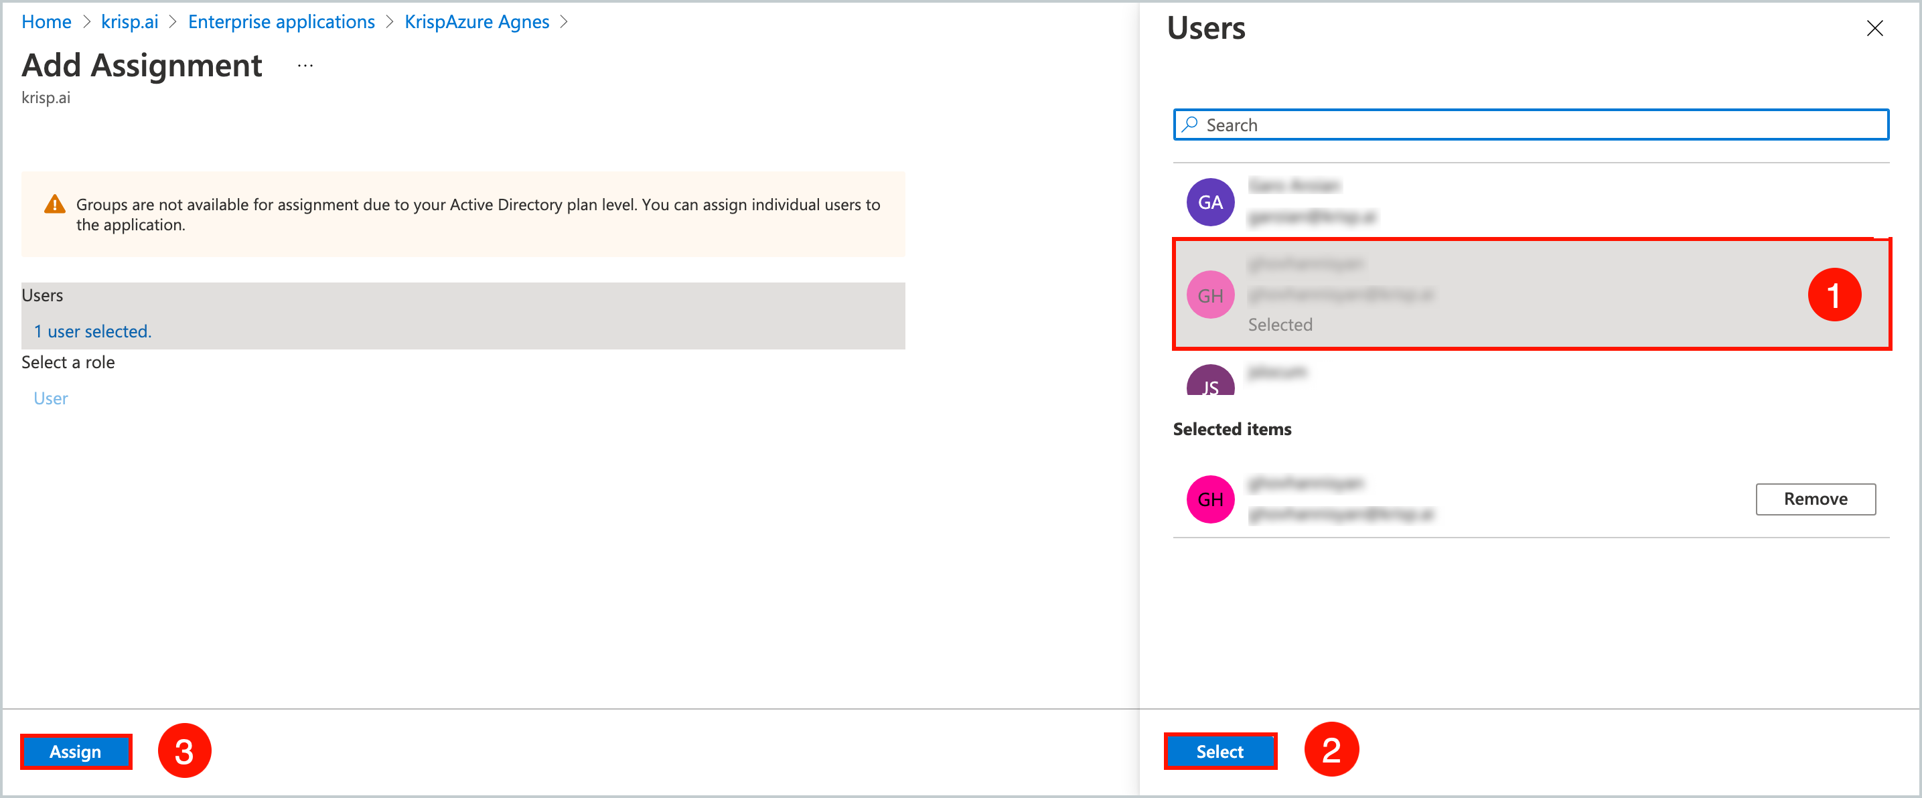Click the pink GH avatar in the user list
1922x798 pixels.
tap(1210, 294)
